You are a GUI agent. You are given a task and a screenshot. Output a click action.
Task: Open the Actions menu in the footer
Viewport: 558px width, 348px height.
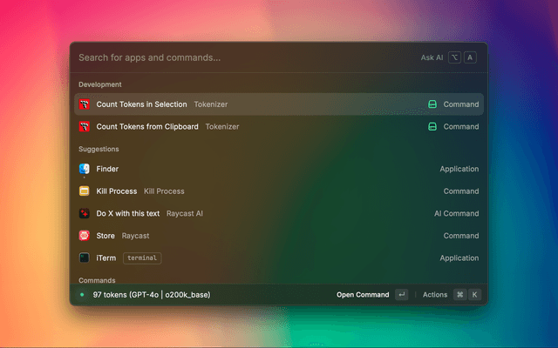(x=435, y=295)
